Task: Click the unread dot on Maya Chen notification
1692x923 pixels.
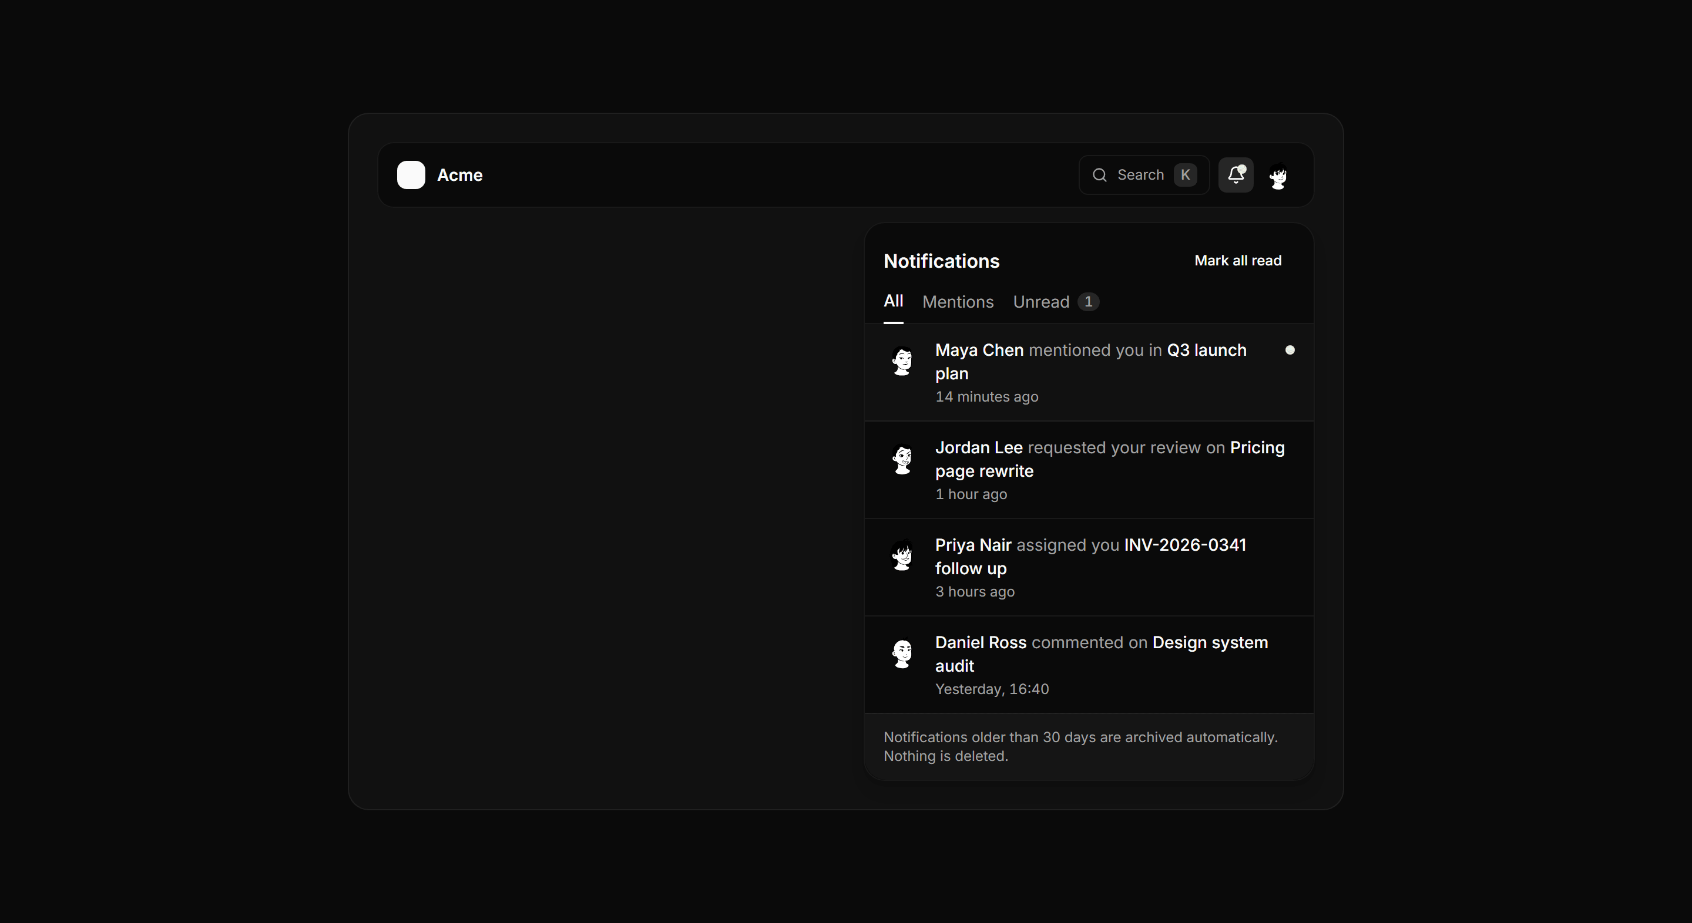Action: tap(1290, 350)
